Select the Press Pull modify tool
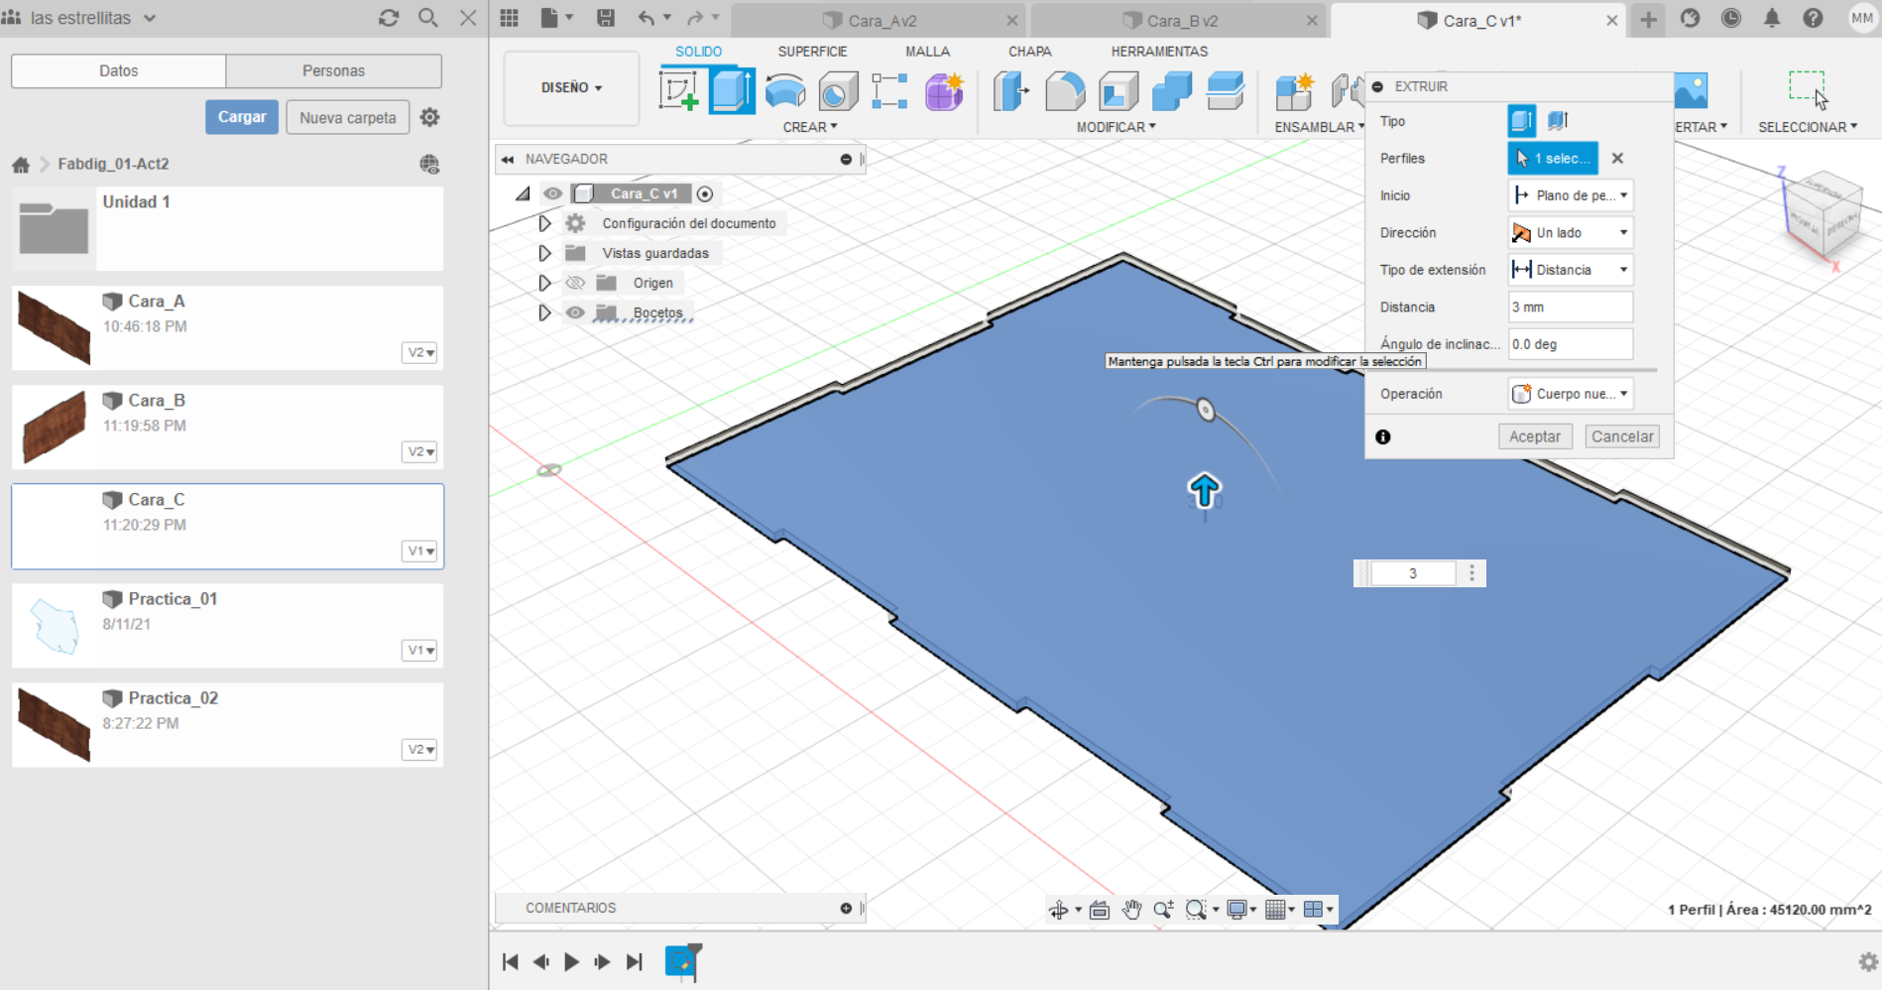The width and height of the screenshot is (1882, 990). pos(1010,91)
